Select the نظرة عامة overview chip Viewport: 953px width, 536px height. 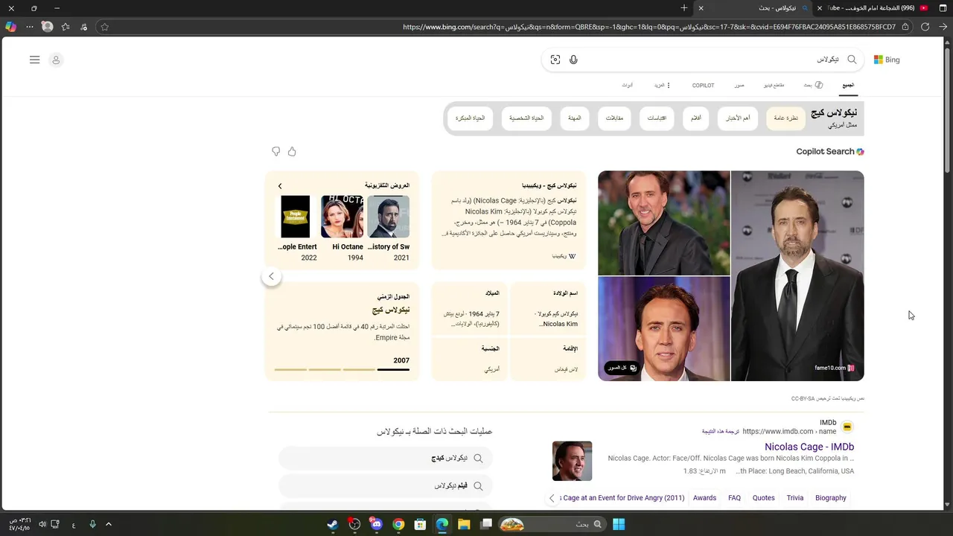click(786, 118)
